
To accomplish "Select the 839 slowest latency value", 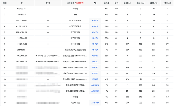I will pyautogui.click(x=154, y=44).
